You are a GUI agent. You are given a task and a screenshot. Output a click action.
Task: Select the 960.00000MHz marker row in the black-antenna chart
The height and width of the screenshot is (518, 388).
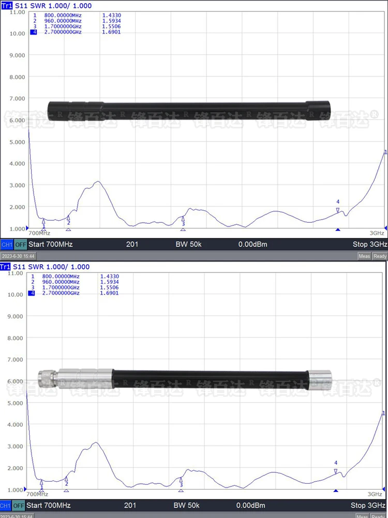click(x=77, y=21)
